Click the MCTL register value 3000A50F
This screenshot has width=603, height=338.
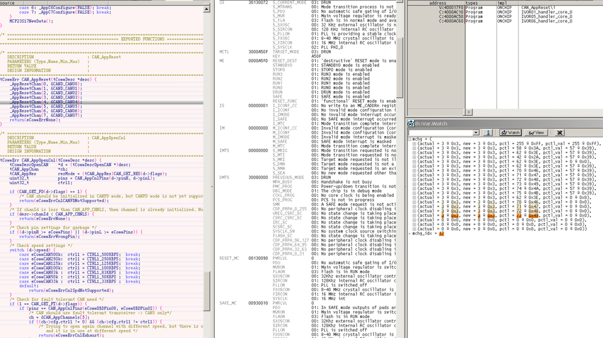click(x=258, y=52)
